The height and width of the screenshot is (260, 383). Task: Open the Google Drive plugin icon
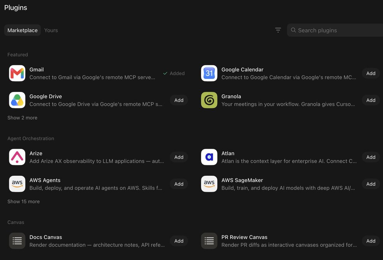(17, 100)
